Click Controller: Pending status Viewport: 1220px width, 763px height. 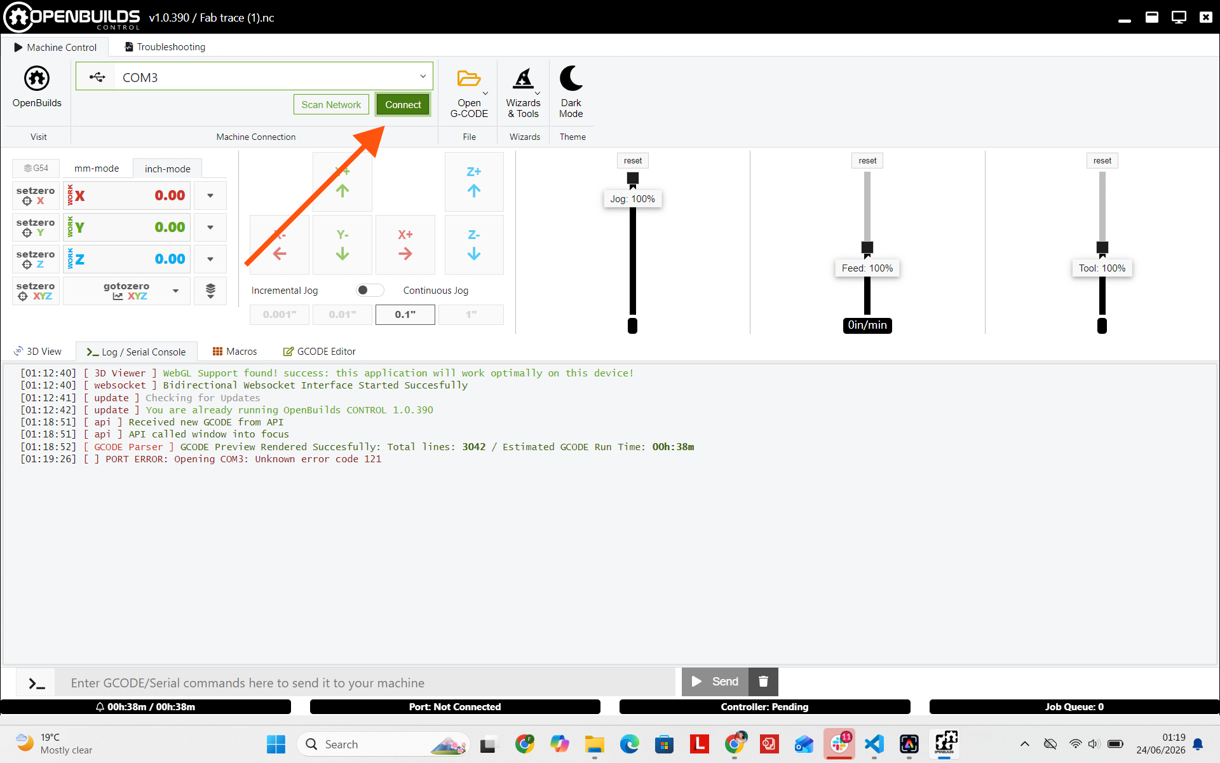coord(764,707)
